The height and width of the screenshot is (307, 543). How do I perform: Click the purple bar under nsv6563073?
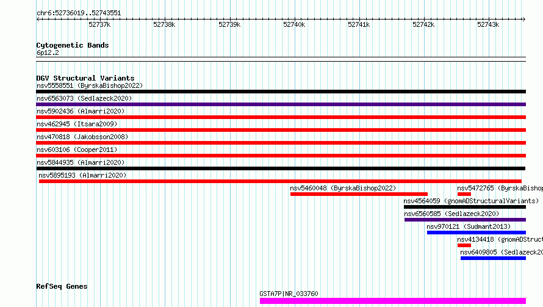click(x=281, y=104)
